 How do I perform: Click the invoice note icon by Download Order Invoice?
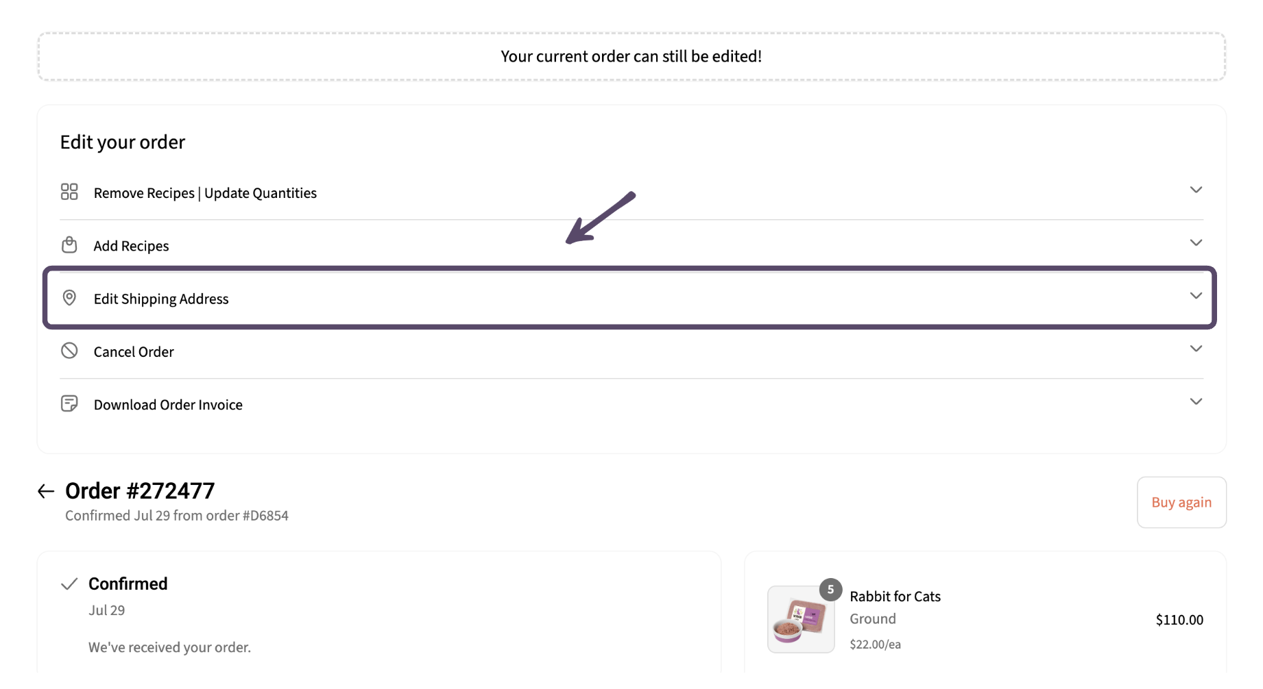coord(69,403)
